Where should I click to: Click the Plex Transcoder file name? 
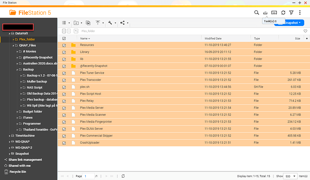tap(91, 80)
